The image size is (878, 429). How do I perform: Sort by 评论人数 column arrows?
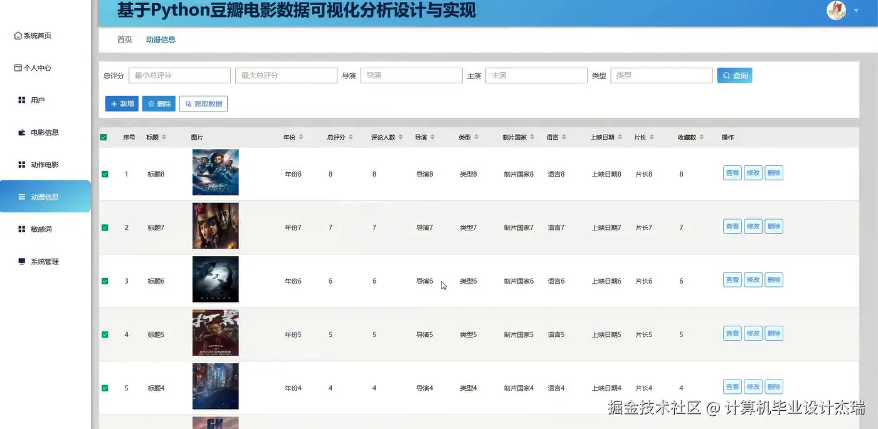pyautogui.click(x=401, y=137)
